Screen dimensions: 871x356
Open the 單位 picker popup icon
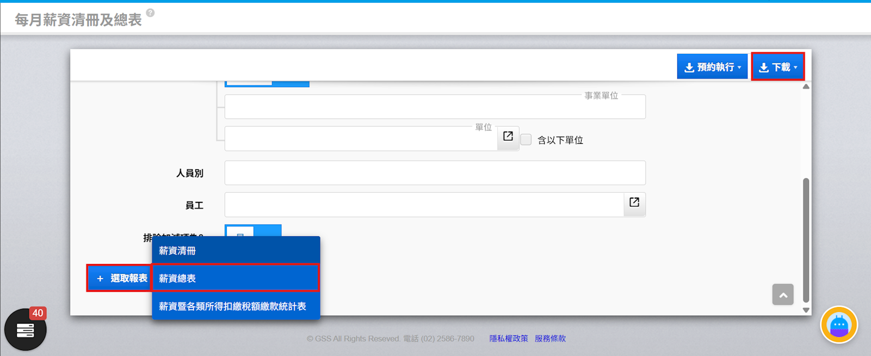[x=508, y=137]
